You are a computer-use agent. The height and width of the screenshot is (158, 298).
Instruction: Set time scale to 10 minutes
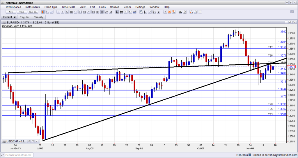point(71,12)
